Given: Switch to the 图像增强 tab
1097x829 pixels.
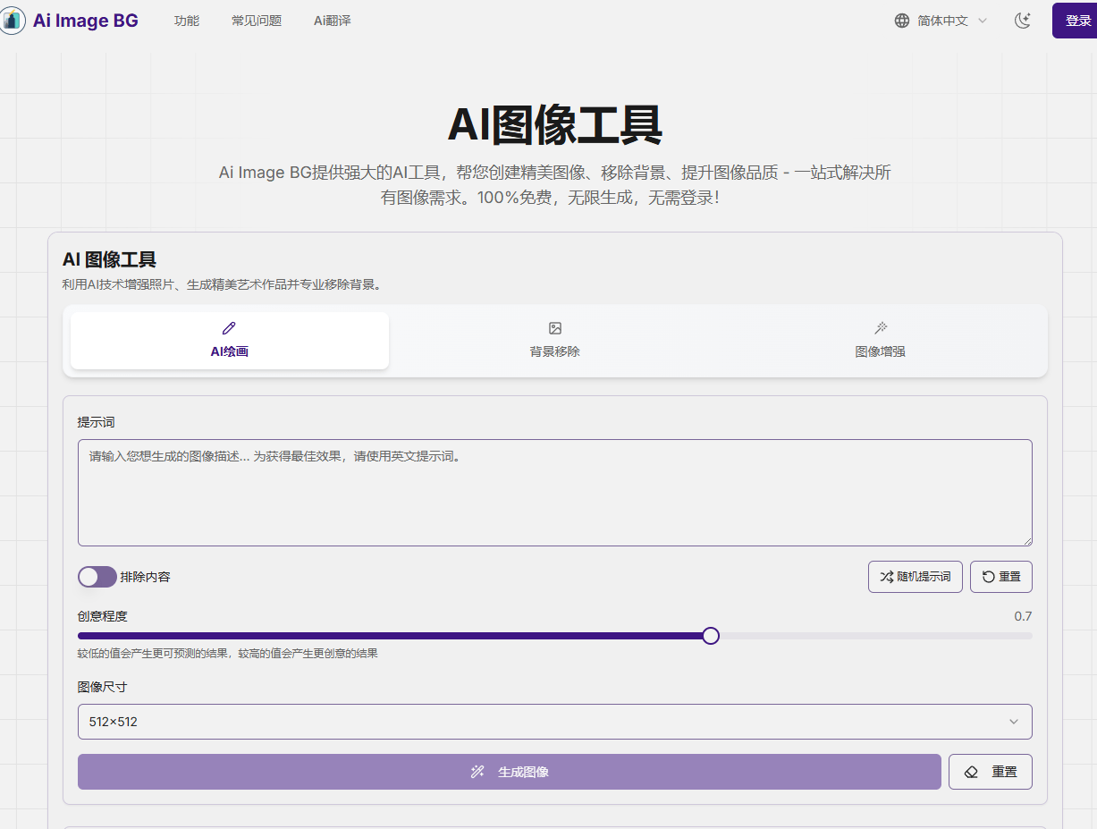Looking at the screenshot, I should [x=880, y=340].
